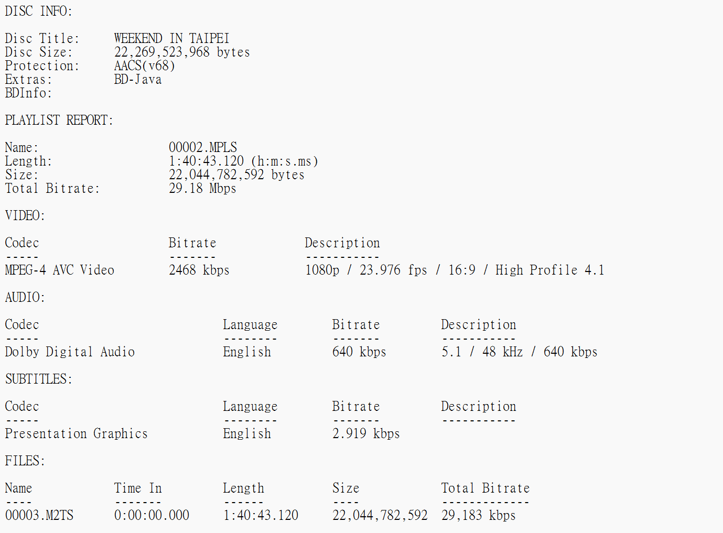Image resolution: width=723 pixels, height=533 pixels.
Task: Click the AACS(v68) protection text
Action: coord(144,66)
